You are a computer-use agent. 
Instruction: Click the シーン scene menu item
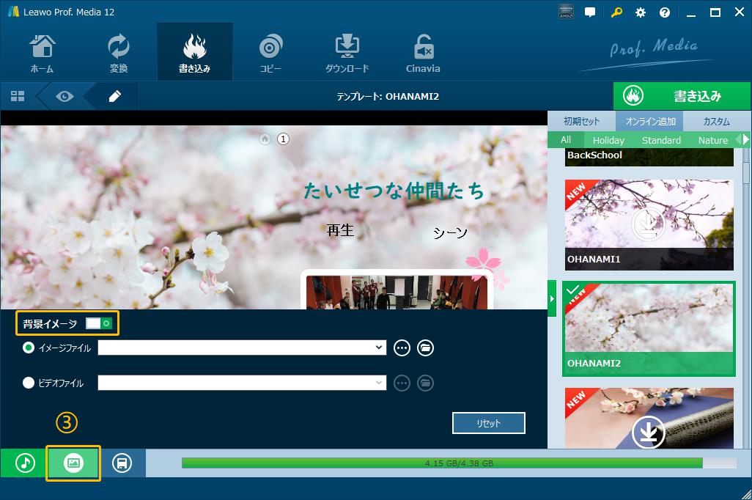[x=450, y=232]
